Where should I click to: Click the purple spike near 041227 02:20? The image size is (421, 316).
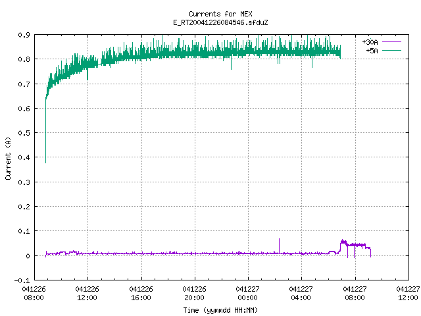point(279,246)
